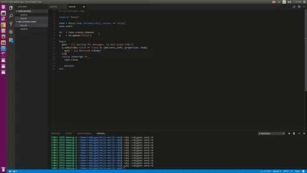Add a new terminal with plus icon
This screenshot has width=307, height=173.
tap(289, 134)
